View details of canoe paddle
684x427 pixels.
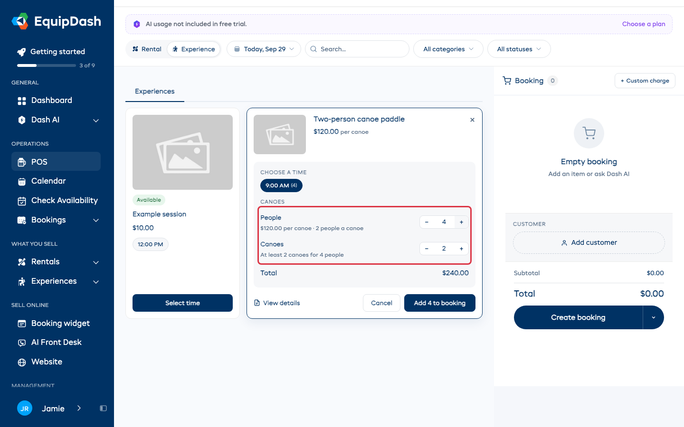(277, 303)
